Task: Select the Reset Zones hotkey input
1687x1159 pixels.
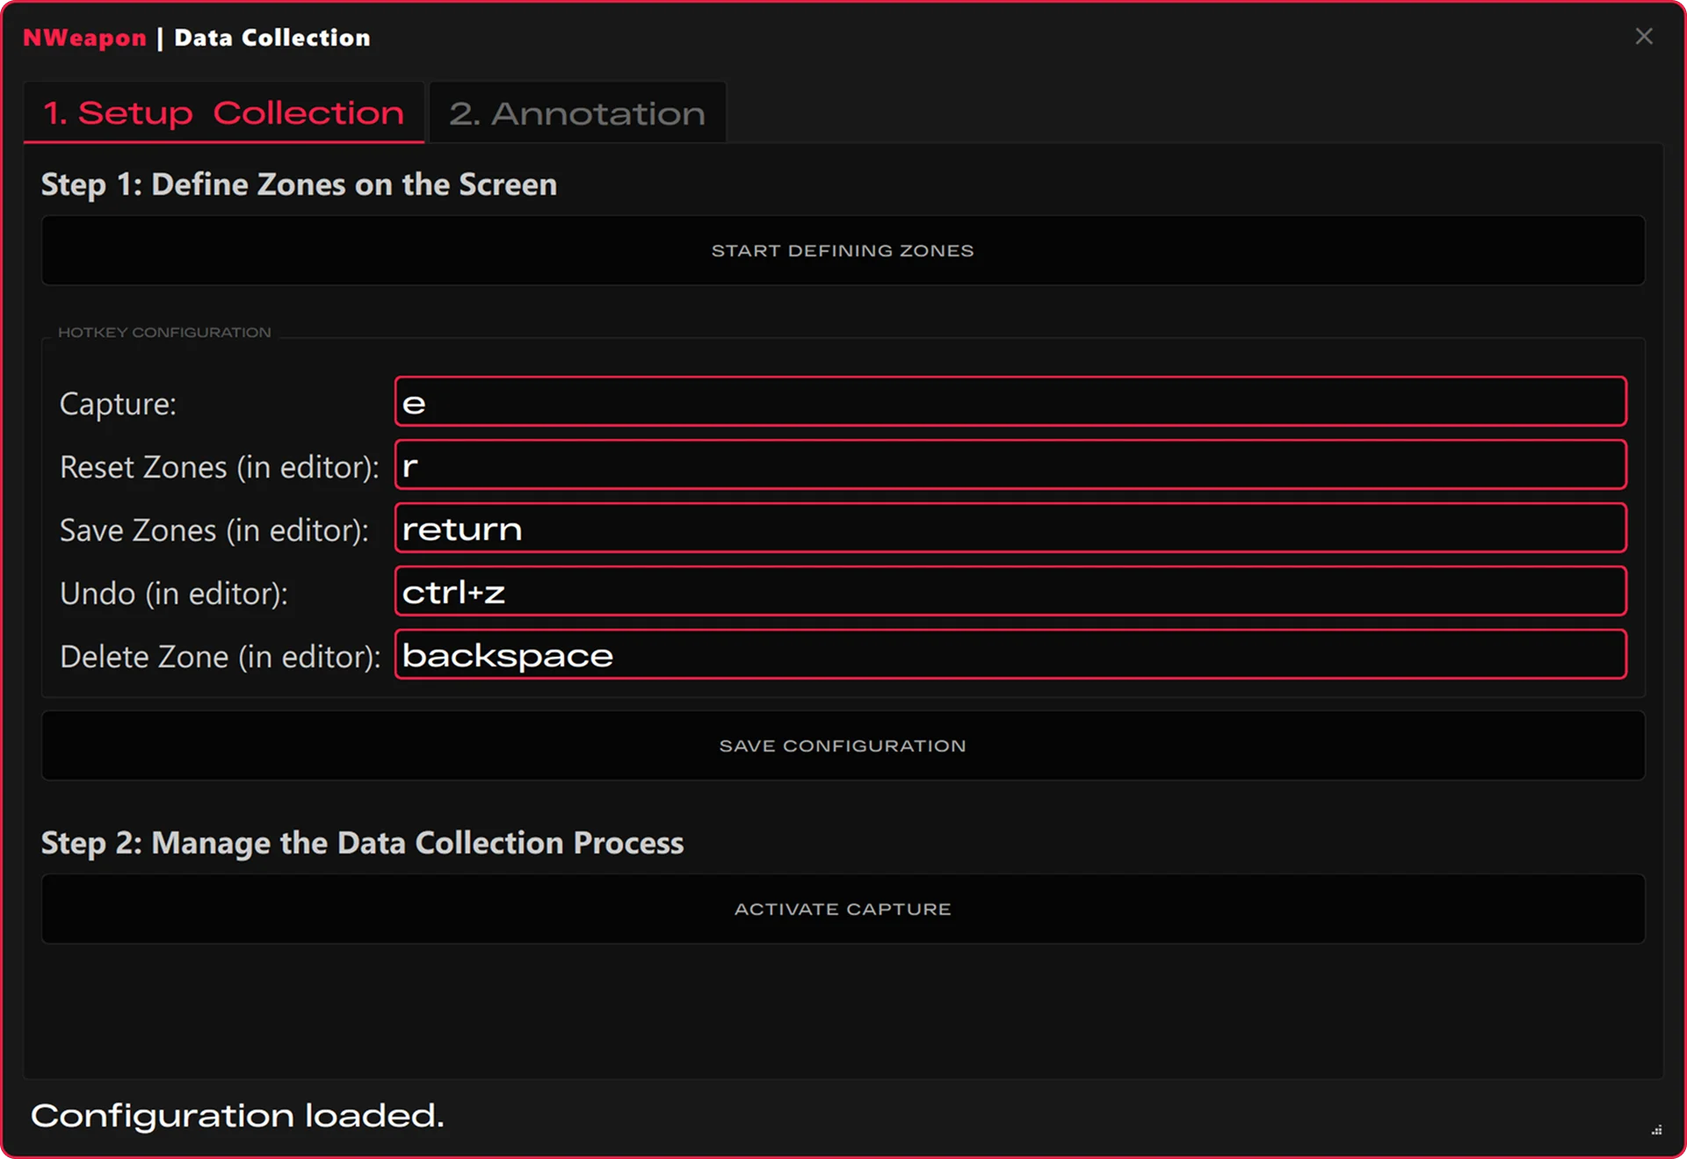Action: 1010,465
